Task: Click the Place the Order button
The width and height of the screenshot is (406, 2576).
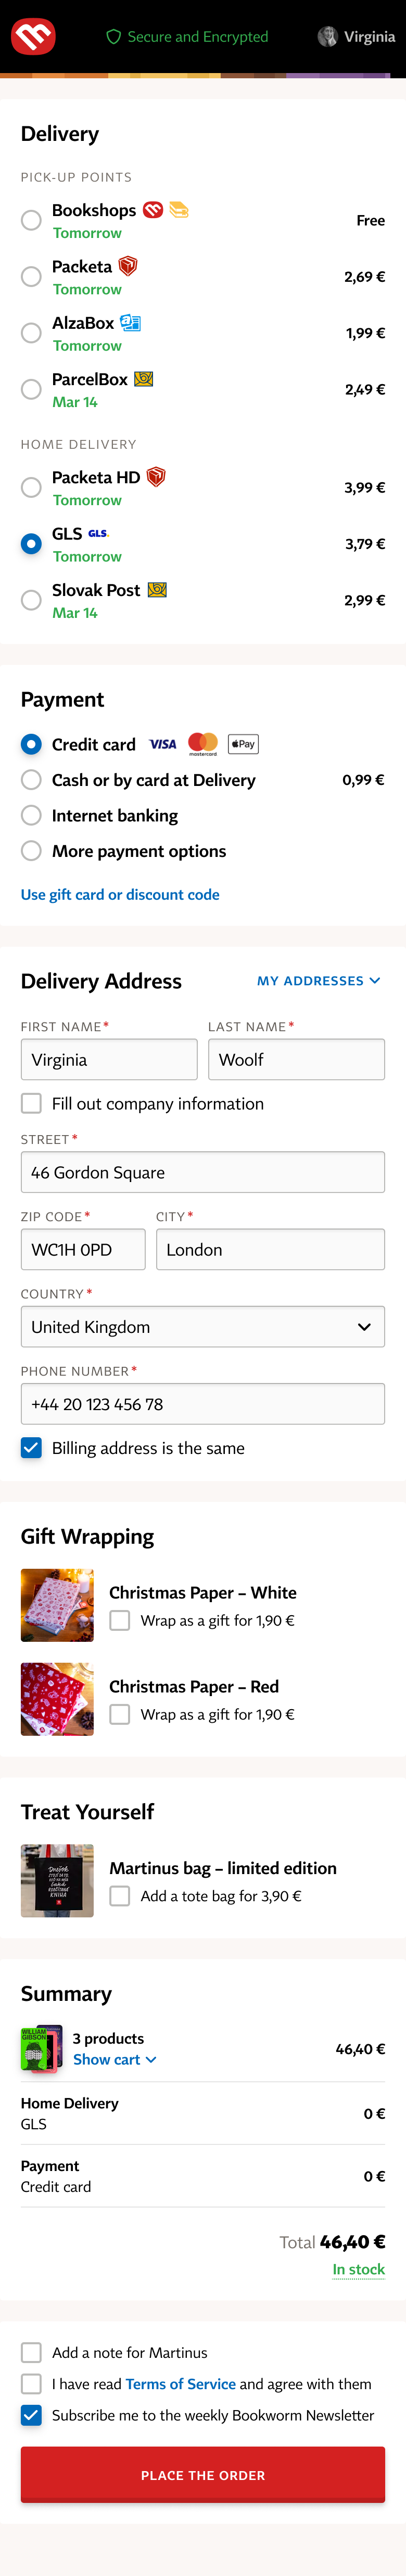Action: click(202, 2475)
